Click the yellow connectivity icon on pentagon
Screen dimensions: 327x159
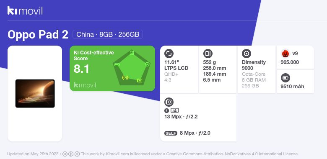coord(125,78)
